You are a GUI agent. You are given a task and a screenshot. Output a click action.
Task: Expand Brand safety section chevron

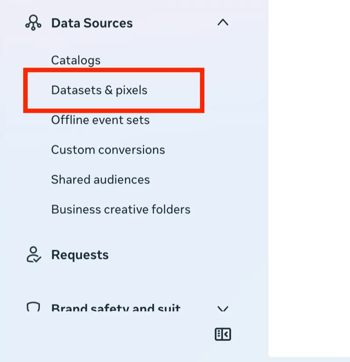(x=223, y=308)
